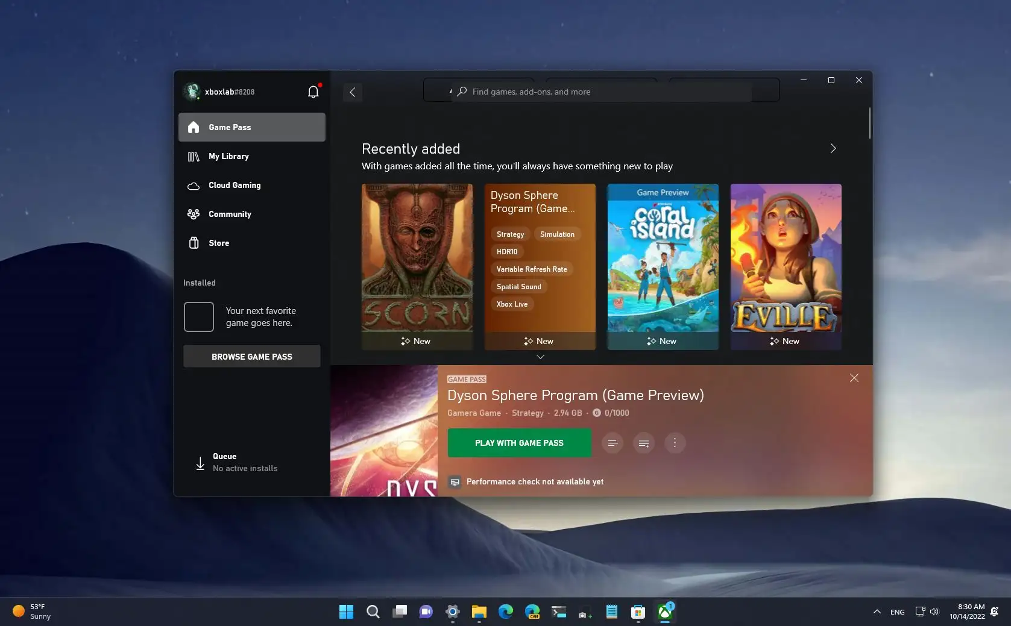Click the Gamera Game publisher link
Screen dimensions: 1011x626
coord(474,413)
